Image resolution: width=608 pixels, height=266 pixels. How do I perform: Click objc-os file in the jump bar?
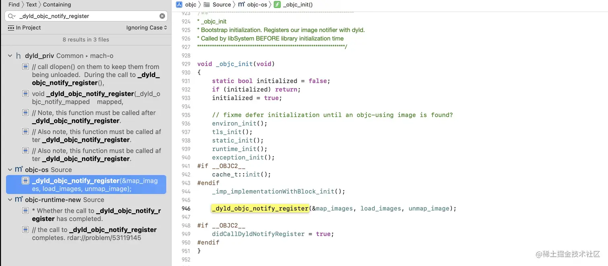click(257, 4)
